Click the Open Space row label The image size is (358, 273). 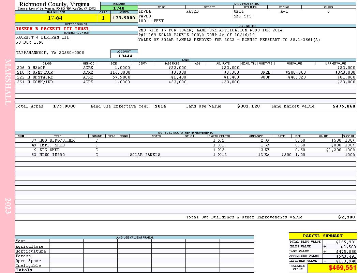[28, 261]
